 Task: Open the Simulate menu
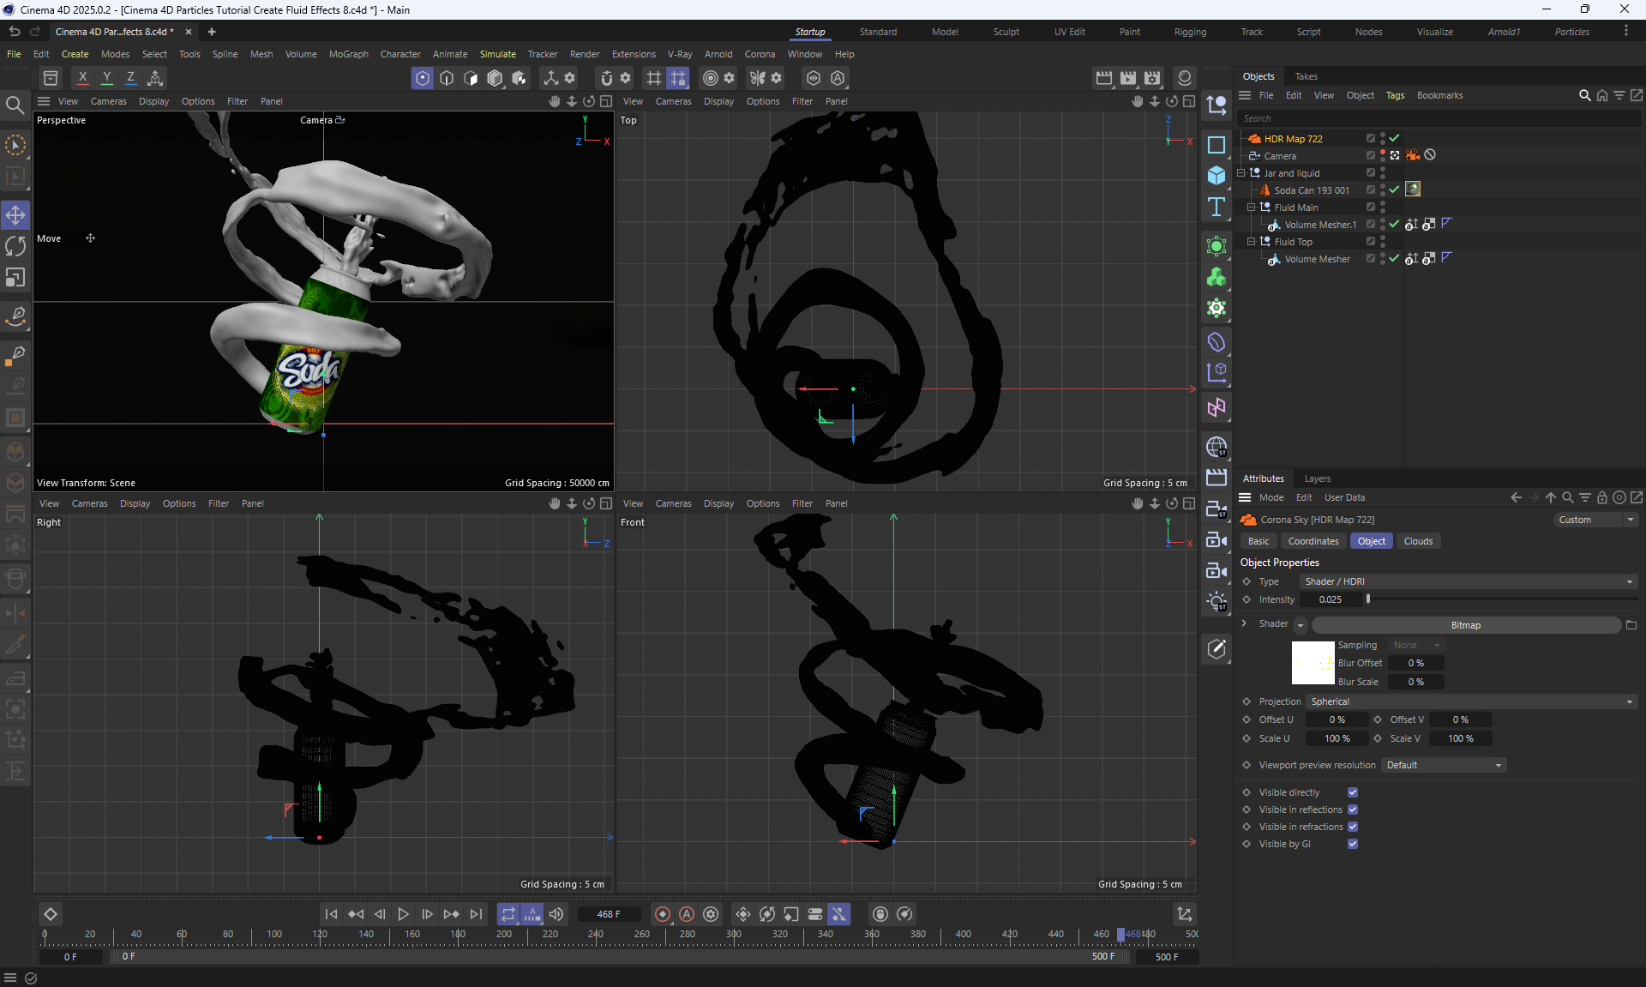click(497, 54)
